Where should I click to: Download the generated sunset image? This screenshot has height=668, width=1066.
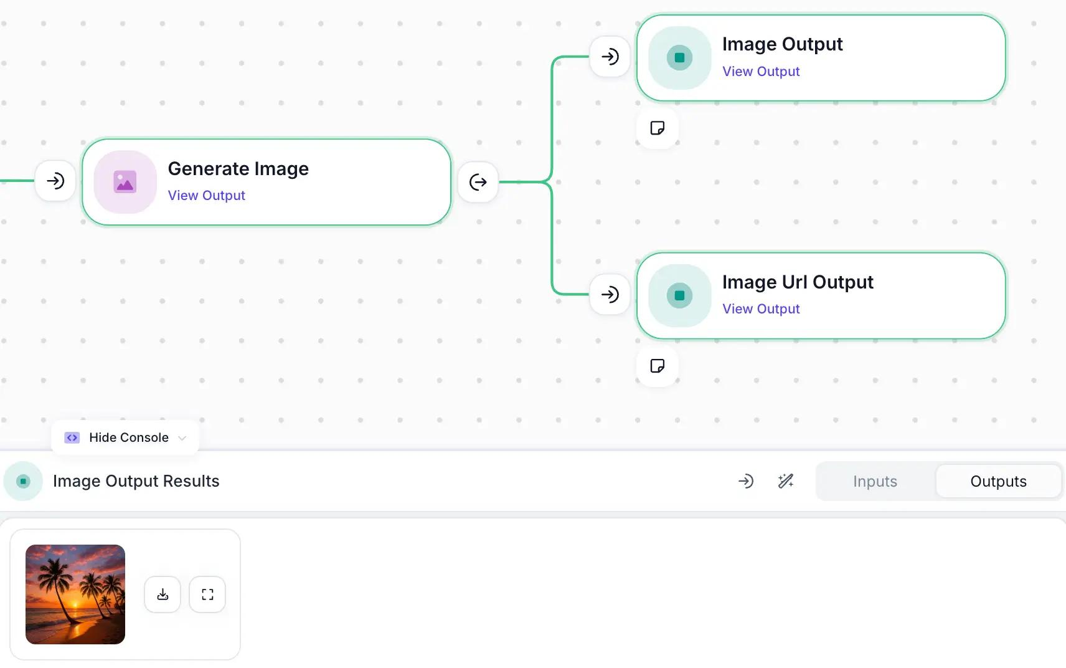[x=163, y=594]
